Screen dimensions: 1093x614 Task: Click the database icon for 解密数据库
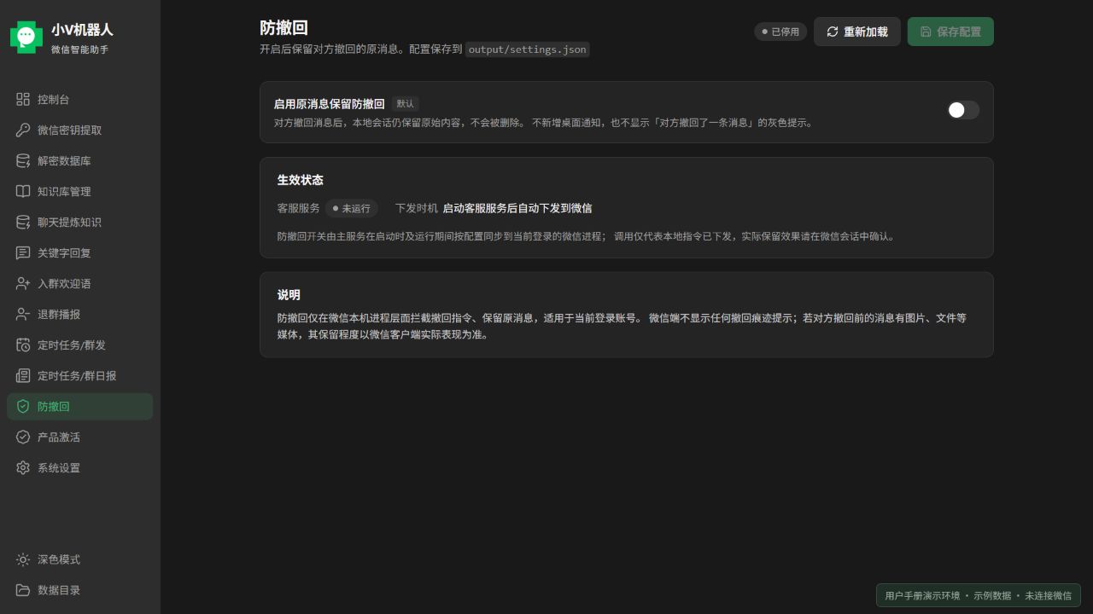(x=23, y=160)
